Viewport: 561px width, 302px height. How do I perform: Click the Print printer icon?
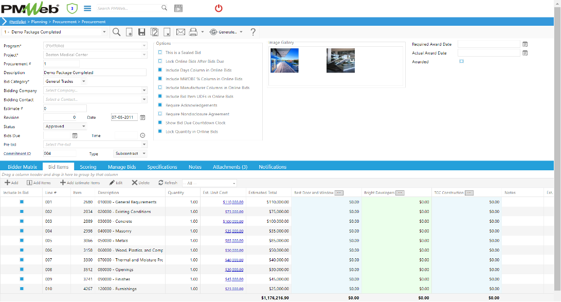pos(193,32)
